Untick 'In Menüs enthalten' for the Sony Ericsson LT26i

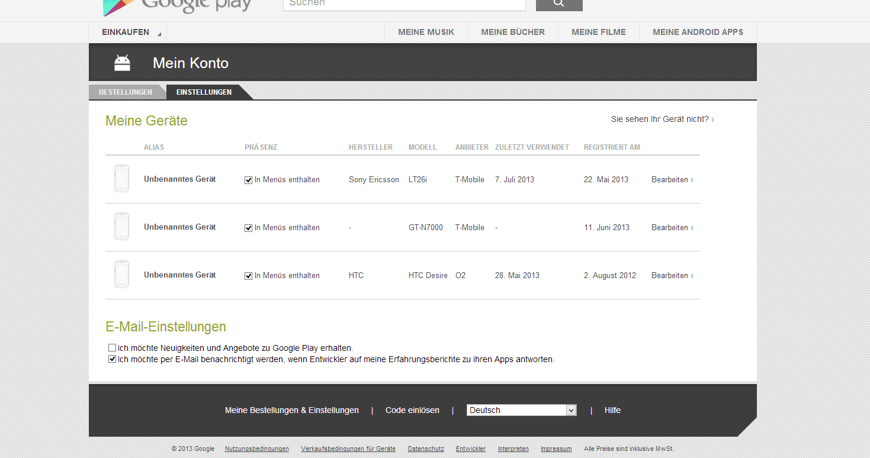click(248, 180)
